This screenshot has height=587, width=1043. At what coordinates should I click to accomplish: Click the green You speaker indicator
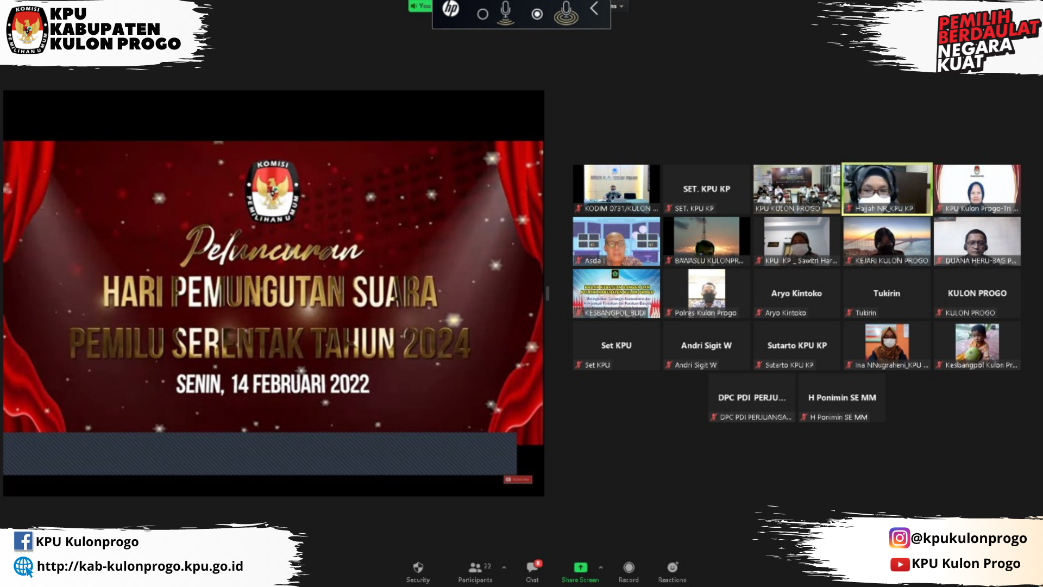point(420,6)
